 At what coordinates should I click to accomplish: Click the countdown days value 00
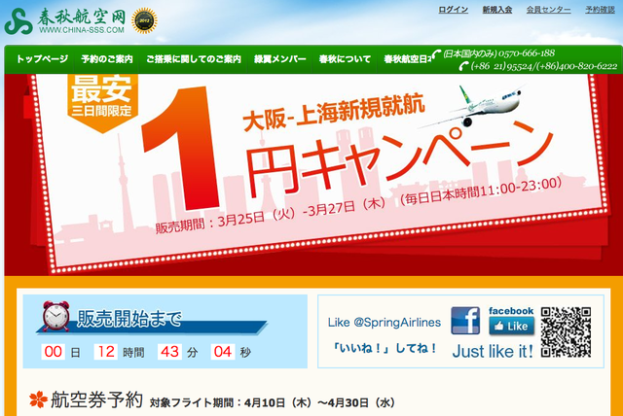tap(54, 352)
